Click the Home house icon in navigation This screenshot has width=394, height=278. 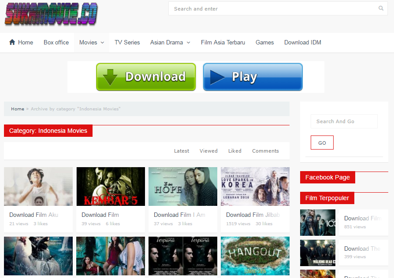point(12,42)
